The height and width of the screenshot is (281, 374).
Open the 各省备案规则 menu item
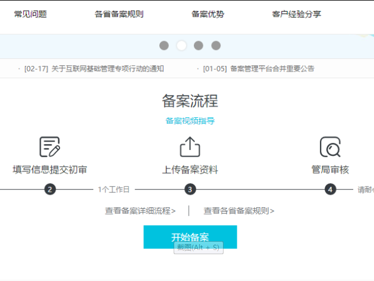[x=119, y=14]
